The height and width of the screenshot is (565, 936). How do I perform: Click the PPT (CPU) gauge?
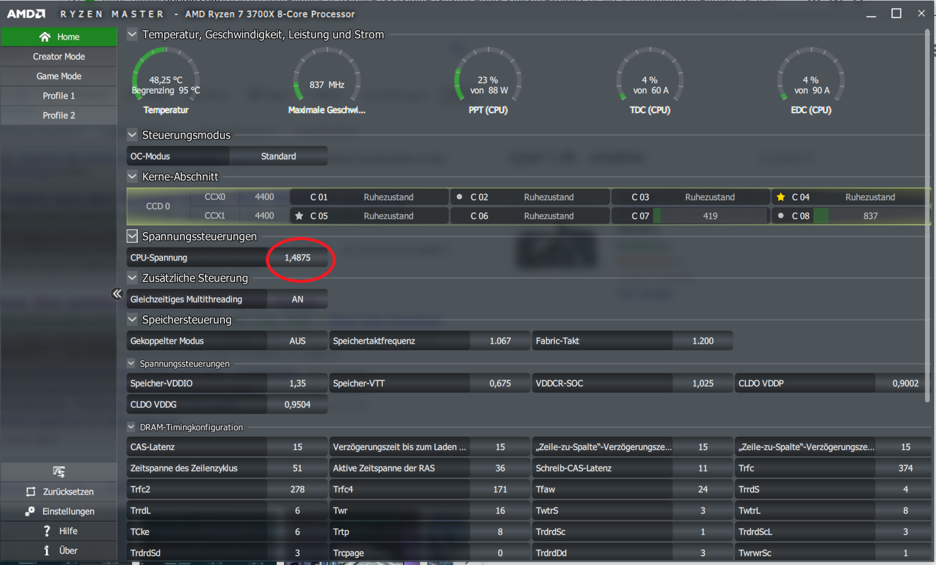click(488, 81)
